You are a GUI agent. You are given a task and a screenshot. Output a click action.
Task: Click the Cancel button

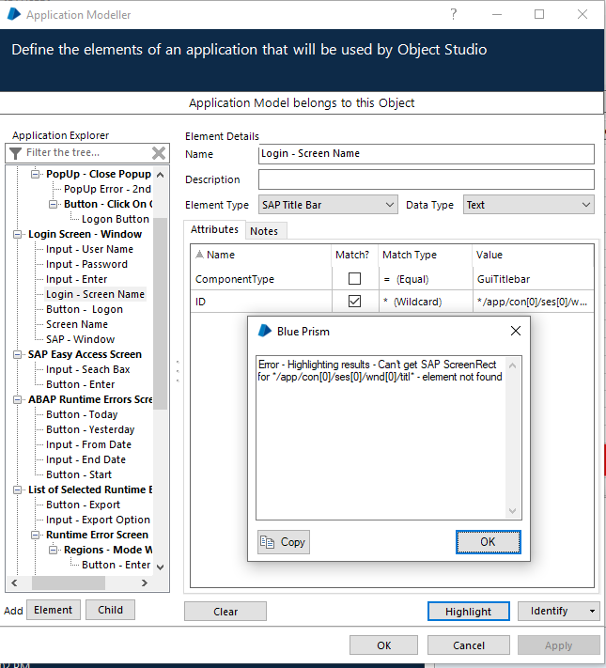[x=469, y=645]
